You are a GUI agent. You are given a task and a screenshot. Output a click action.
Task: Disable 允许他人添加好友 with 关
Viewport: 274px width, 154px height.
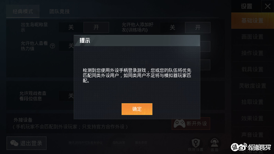click(x=173, y=27)
